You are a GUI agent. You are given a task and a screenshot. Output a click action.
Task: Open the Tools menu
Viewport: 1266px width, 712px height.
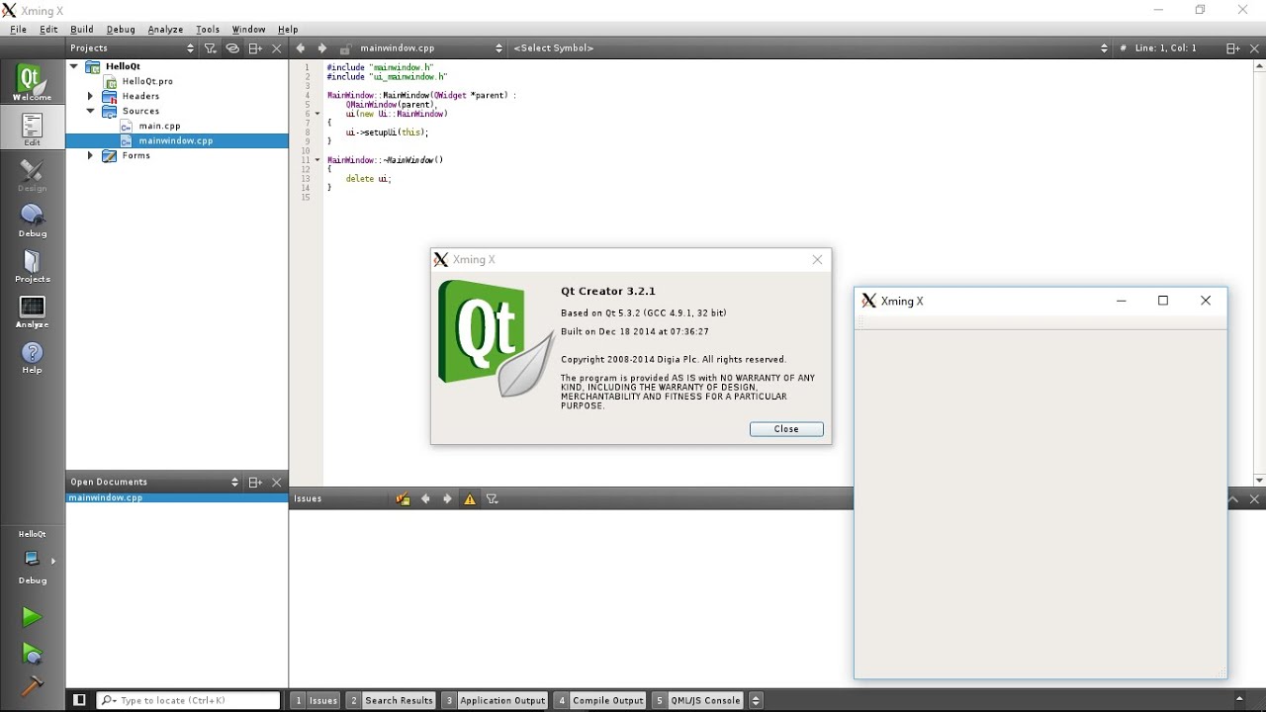tap(208, 30)
